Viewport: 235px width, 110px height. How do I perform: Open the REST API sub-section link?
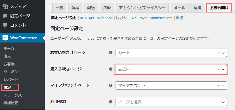[x=87, y=18]
